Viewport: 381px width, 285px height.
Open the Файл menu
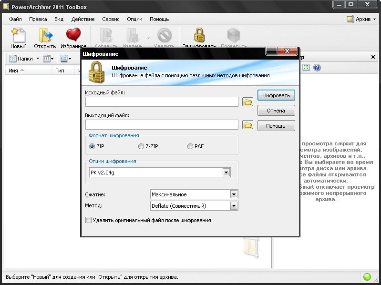point(15,19)
